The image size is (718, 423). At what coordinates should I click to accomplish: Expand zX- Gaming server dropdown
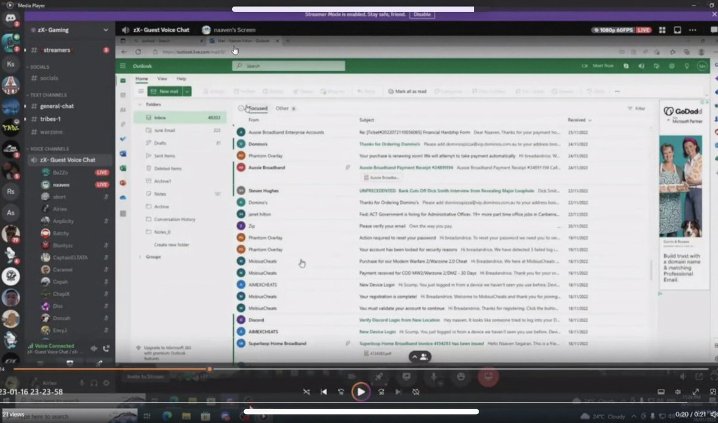pyautogui.click(x=106, y=30)
